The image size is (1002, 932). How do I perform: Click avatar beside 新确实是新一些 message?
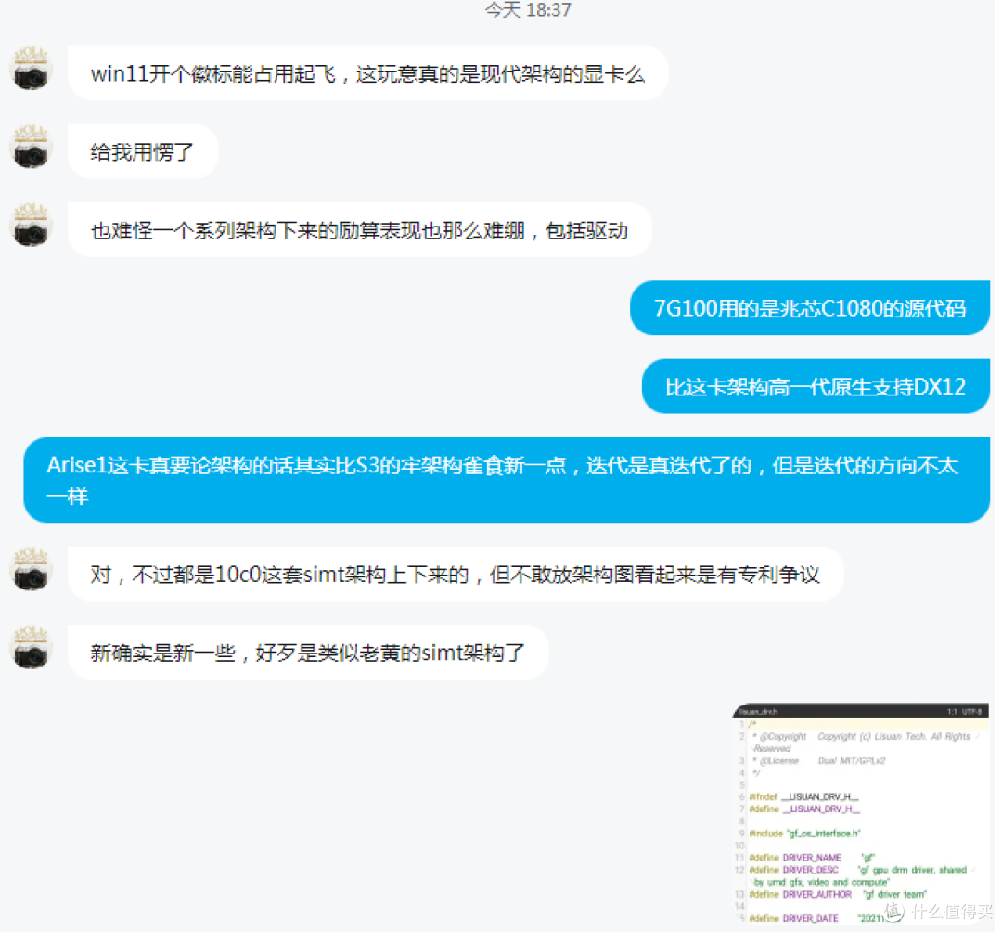click(31, 648)
